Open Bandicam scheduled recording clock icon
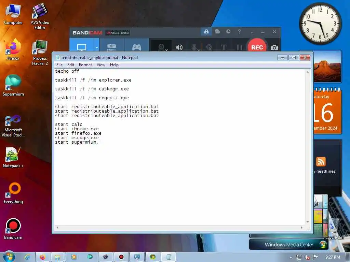This screenshot has height=262, width=350. coord(228,32)
